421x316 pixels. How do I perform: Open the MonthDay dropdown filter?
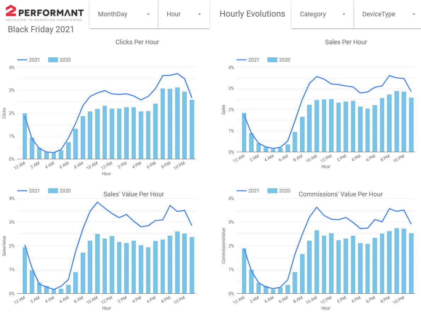(x=123, y=14)
